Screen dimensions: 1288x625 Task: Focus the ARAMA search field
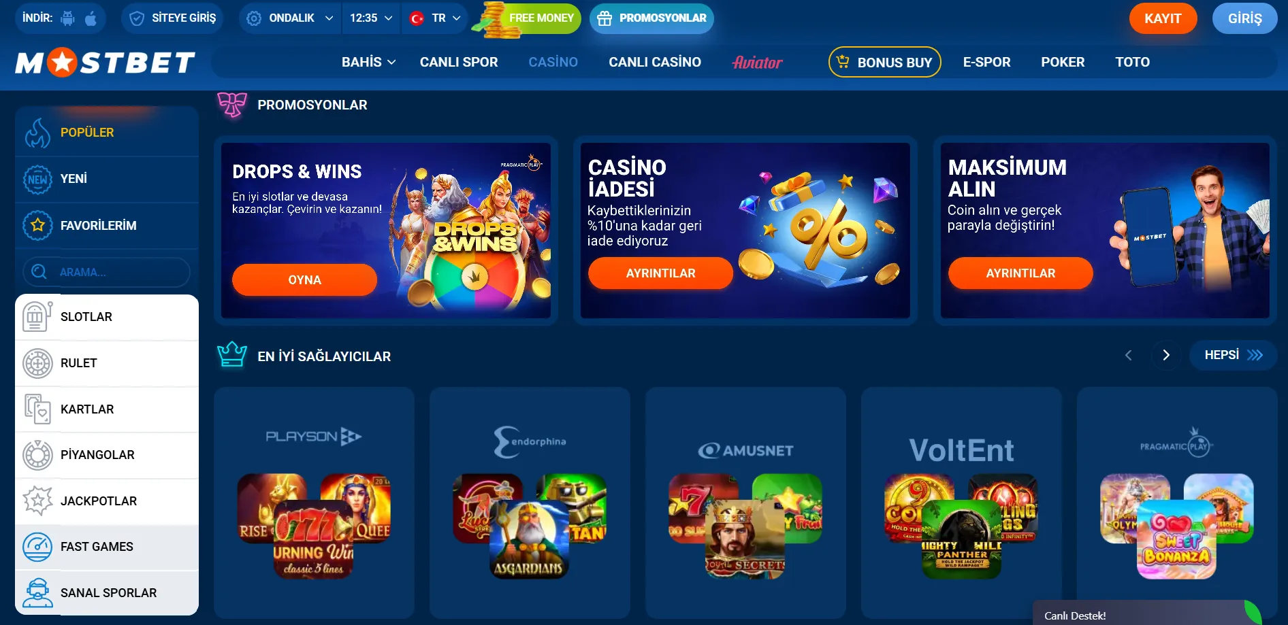coord(106,272)
